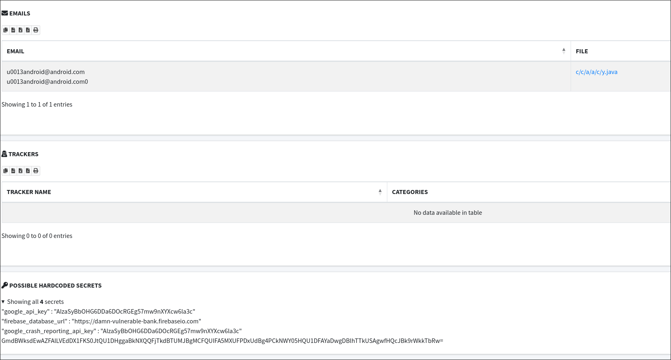Click the u0013android@android.com email entry
The image size is (671, 360).
(46, 72)
